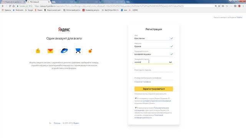
Task: Click the password input field
Action: (154, 62)
